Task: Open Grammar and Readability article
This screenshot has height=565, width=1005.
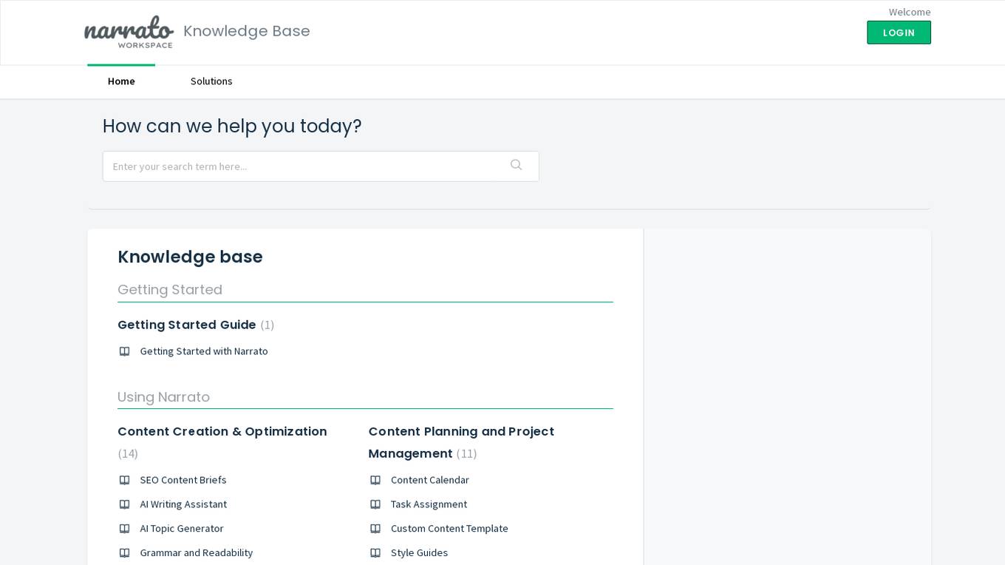Action: 197,553
